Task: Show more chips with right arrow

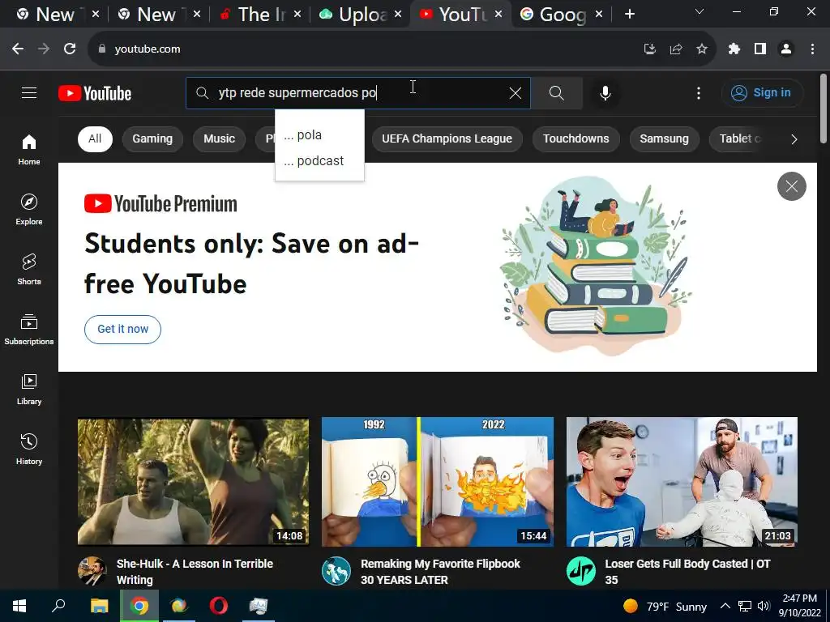Action: (x=794, y=139)
